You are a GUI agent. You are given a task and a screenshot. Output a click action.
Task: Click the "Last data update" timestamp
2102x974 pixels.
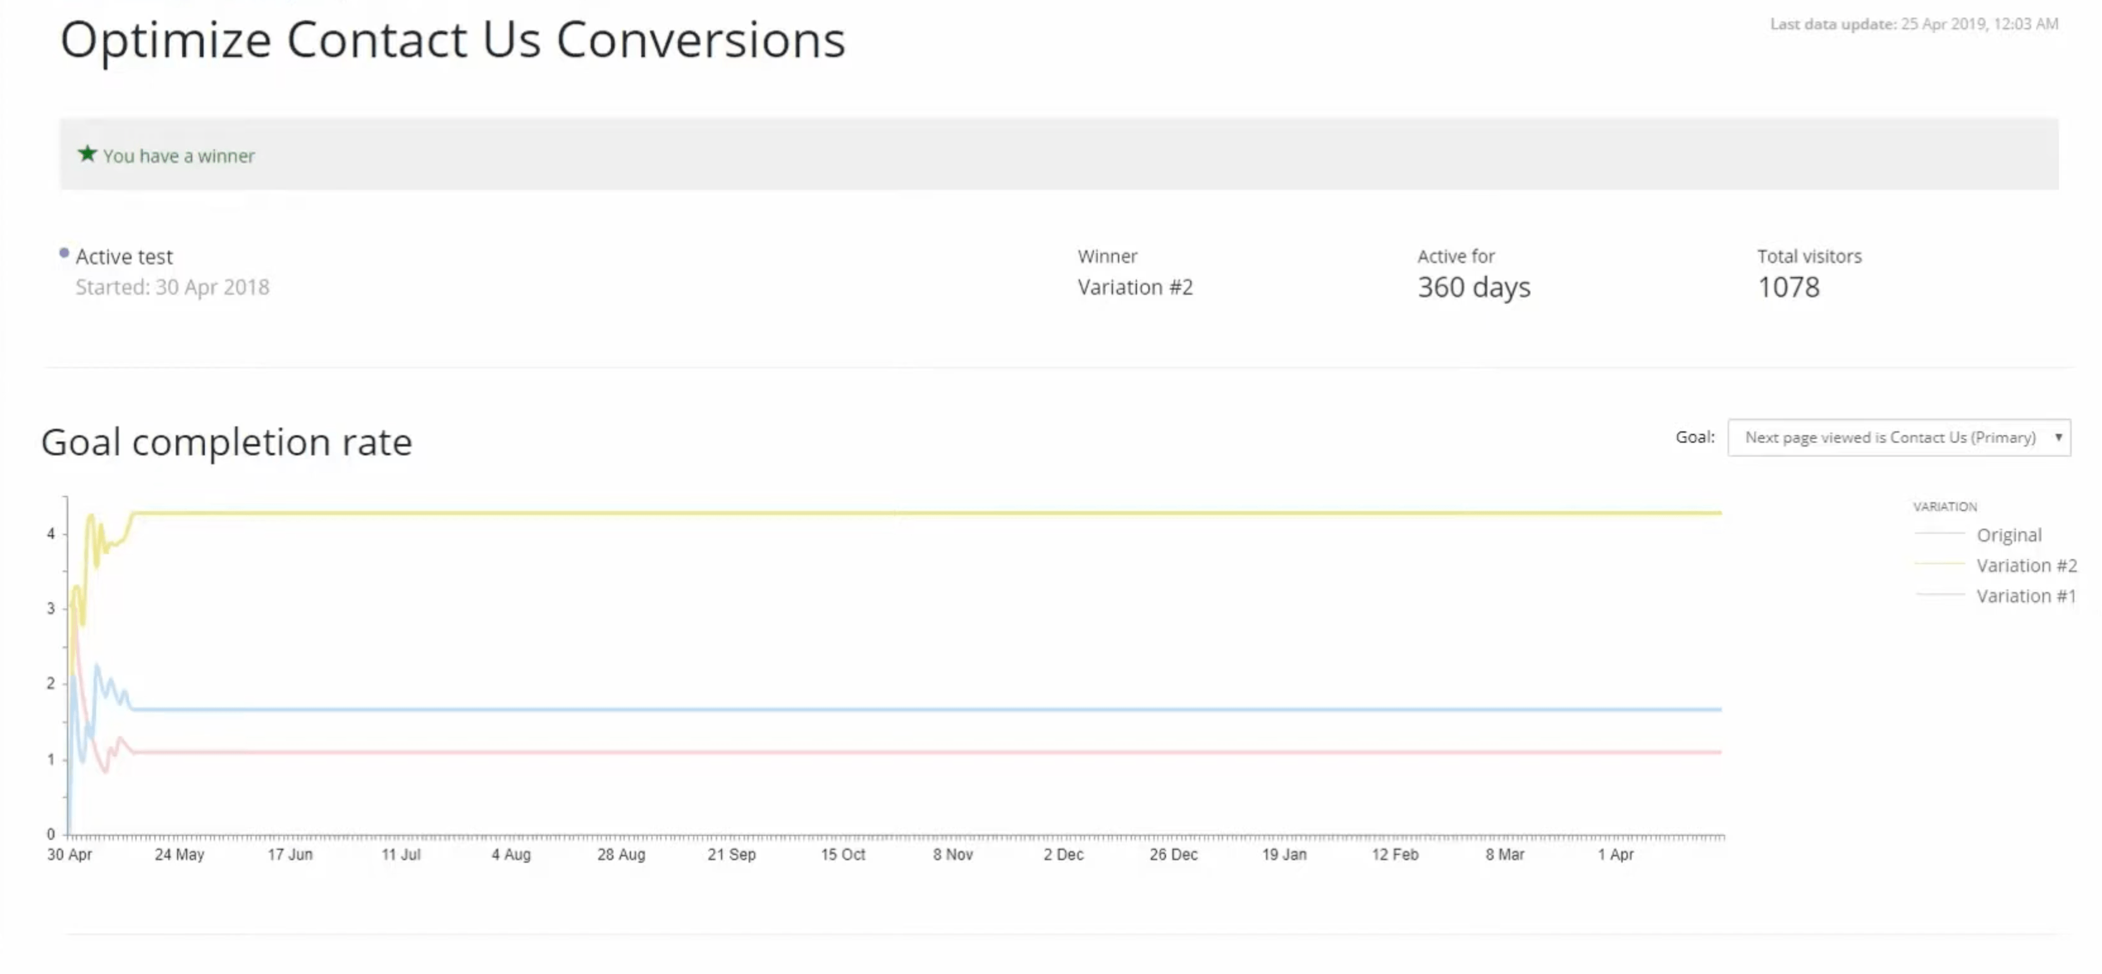click(x=1913, y=25)
